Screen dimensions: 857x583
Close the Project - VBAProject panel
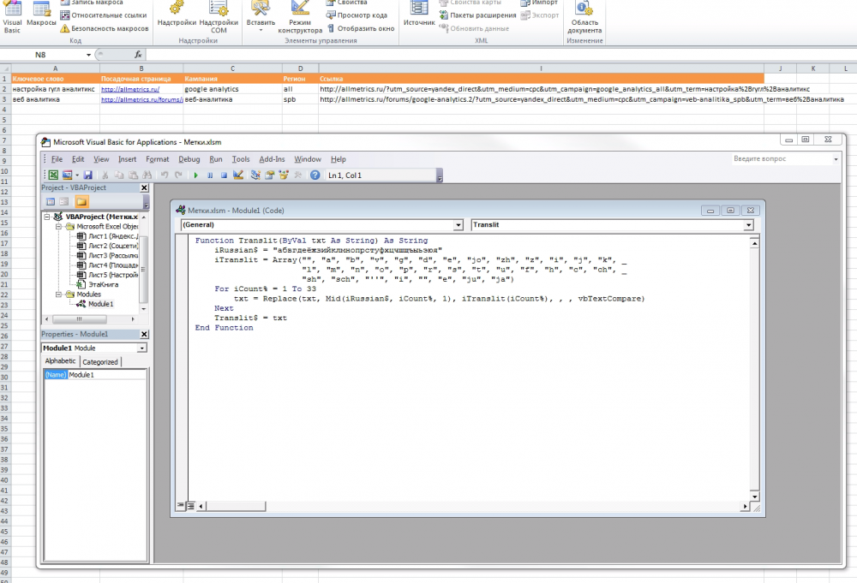[144, 187]
